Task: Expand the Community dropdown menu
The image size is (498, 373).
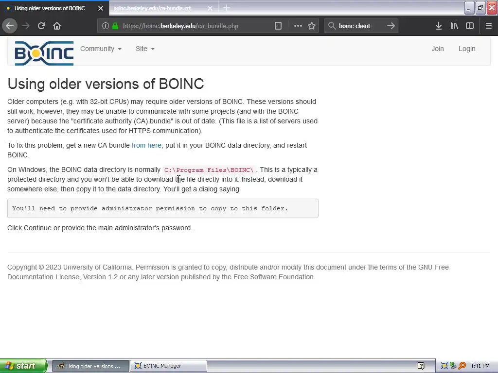Action: tap(101, 49)
